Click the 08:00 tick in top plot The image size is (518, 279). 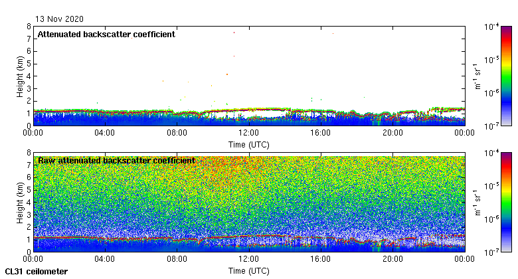[x=177, y=133]
